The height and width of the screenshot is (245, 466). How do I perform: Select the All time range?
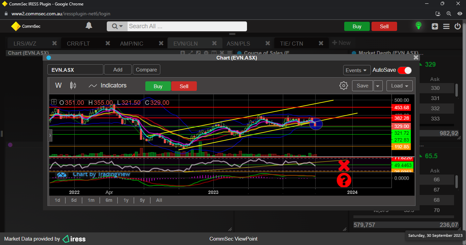point(159,200)
